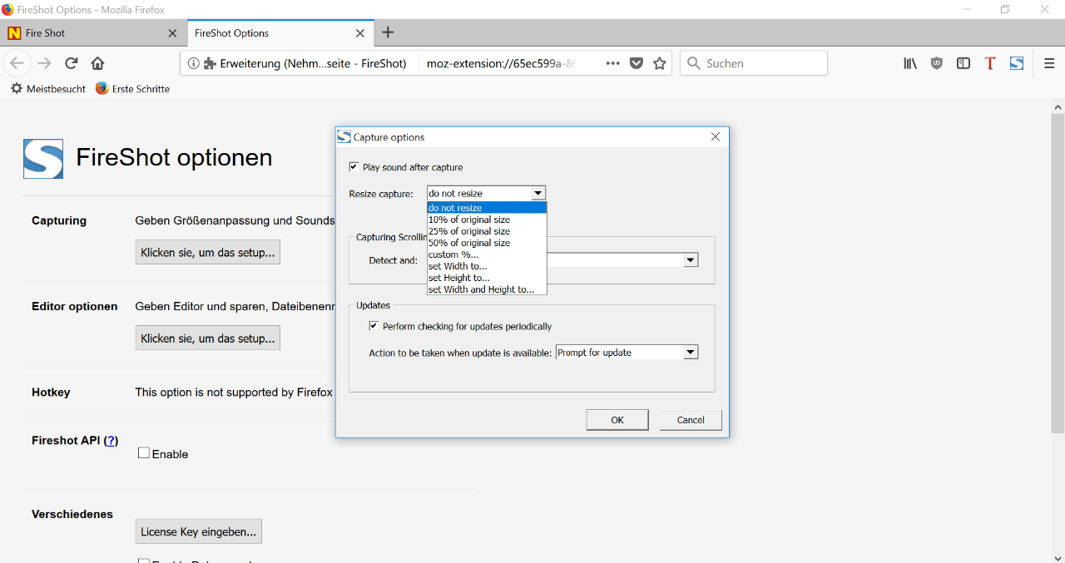Open the Library bookshelf icon

(910, 63)
